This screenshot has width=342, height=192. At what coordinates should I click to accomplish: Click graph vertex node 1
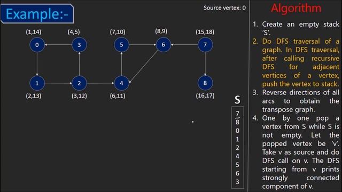tap(37, 83)
